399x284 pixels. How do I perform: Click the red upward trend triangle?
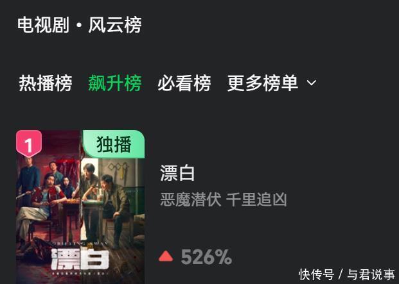click(x=166, y=256)
